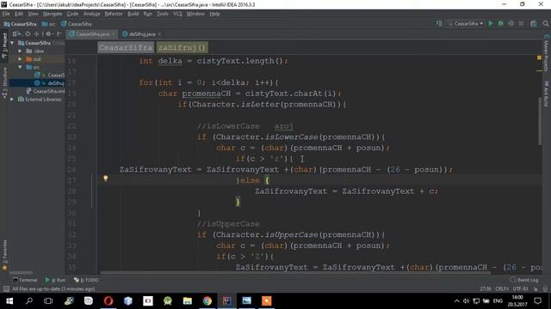Open the Project view type dropdown
The image size is (551, 309).
[x=16, y=34]
